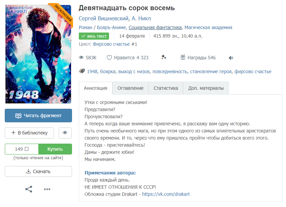Click the Скачать download button
Image resolution: width=286 pixels, height=207 pixels.
click(38, 171)
